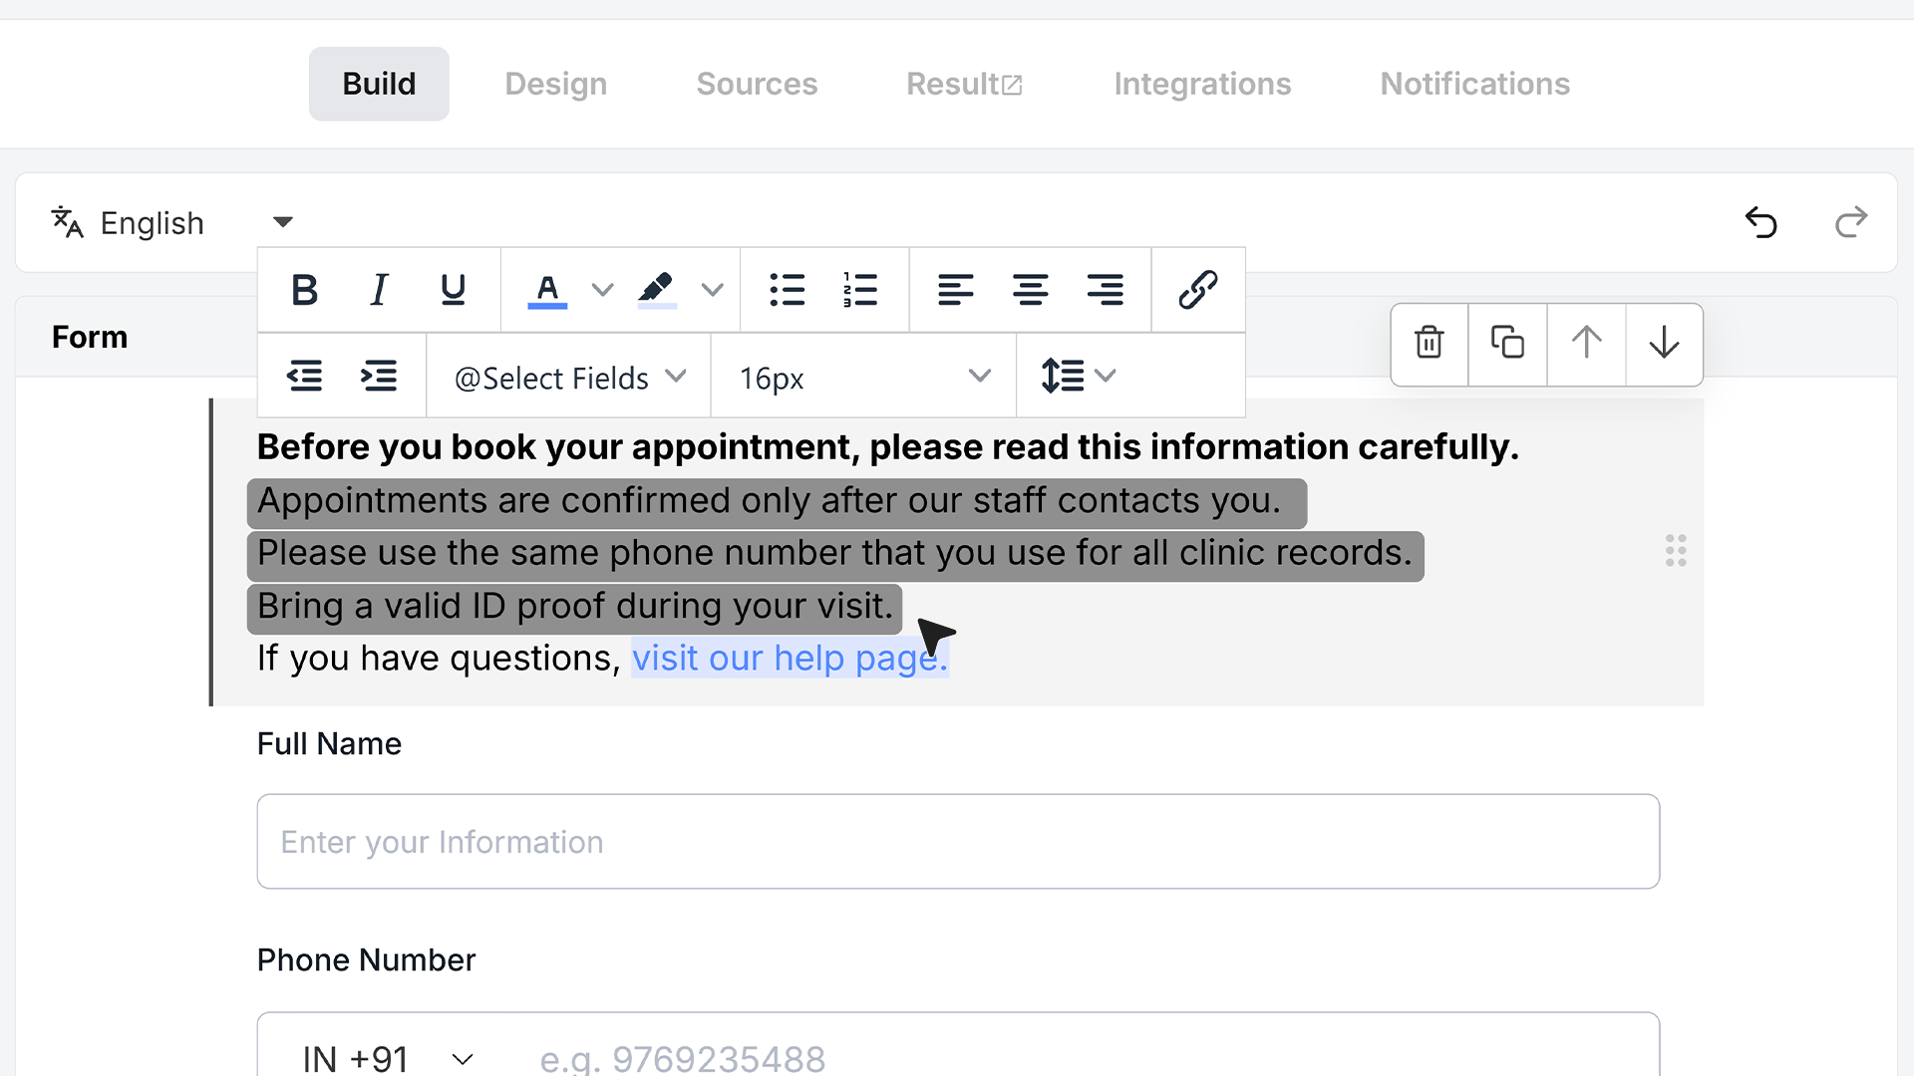Toggle italic formatting

(379, 290)
